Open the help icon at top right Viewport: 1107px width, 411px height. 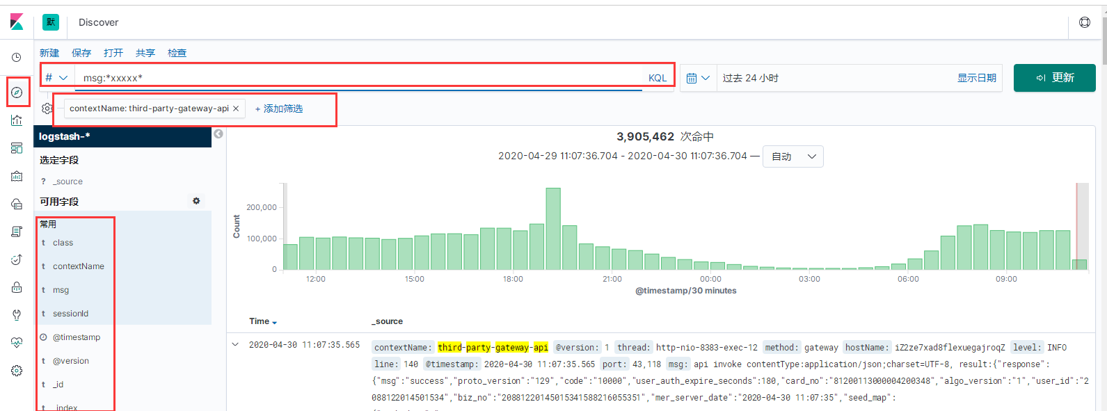click(x=1085, y=22)
